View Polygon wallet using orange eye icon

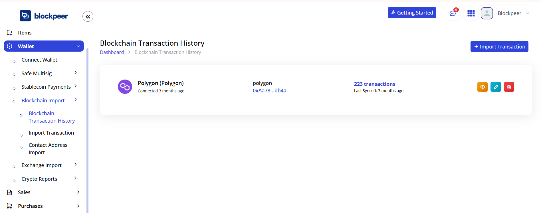point(483,87)
